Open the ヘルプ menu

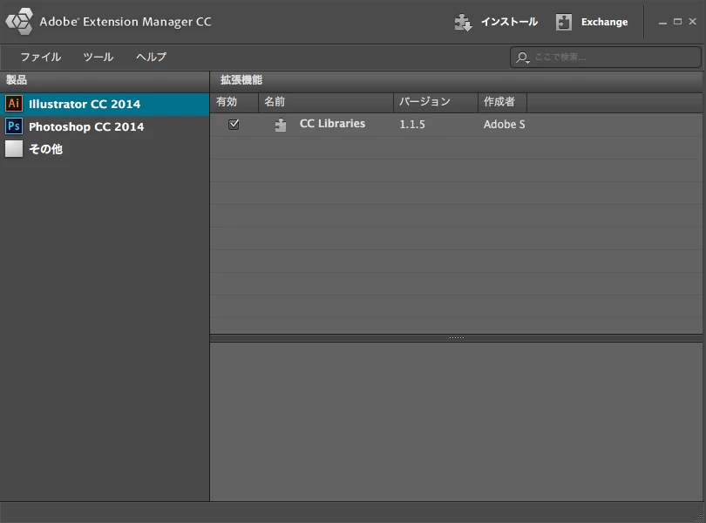point(152,57)
